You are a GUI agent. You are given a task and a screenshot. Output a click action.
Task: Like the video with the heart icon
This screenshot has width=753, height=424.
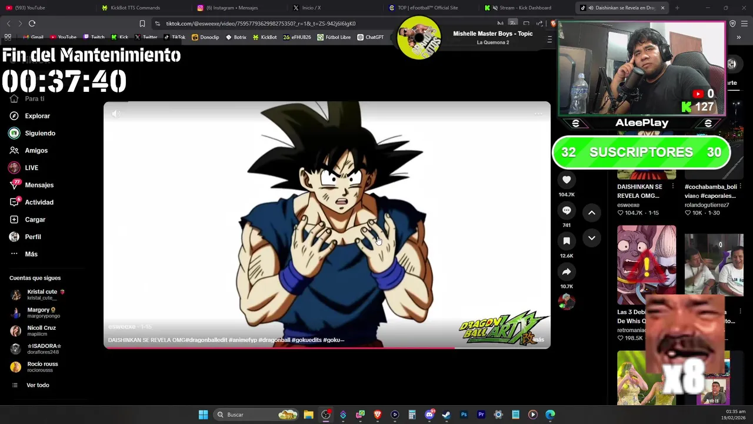[567, 180]
